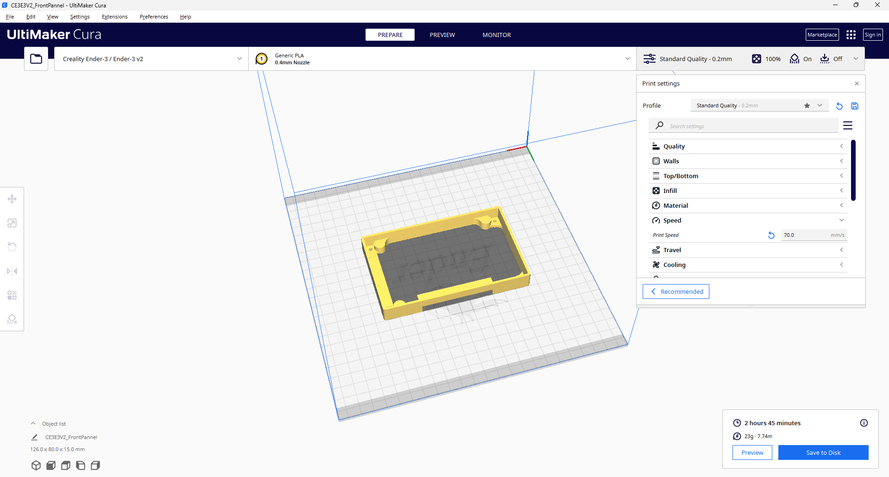Switch to Recommended print settings
This screenshot has width=889, height=477.
click(676, 291)
